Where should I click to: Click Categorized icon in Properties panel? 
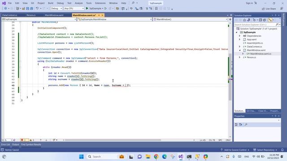[236, 124]
